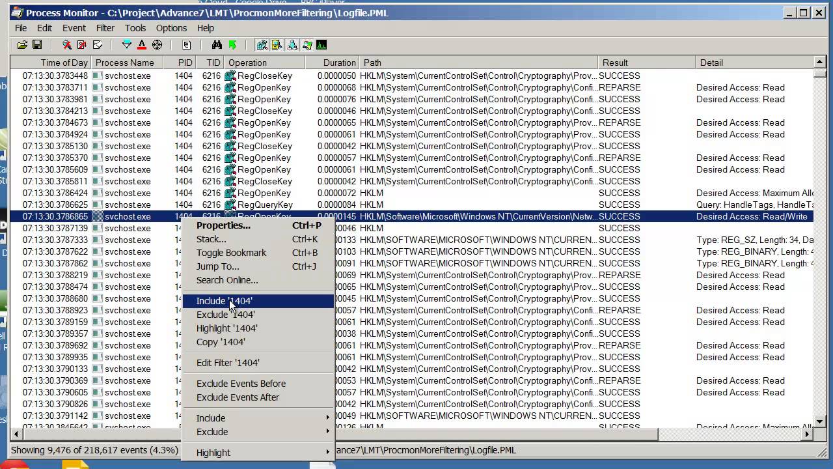Click the Detail column header
833x469 pixels.
click(755, 63)
